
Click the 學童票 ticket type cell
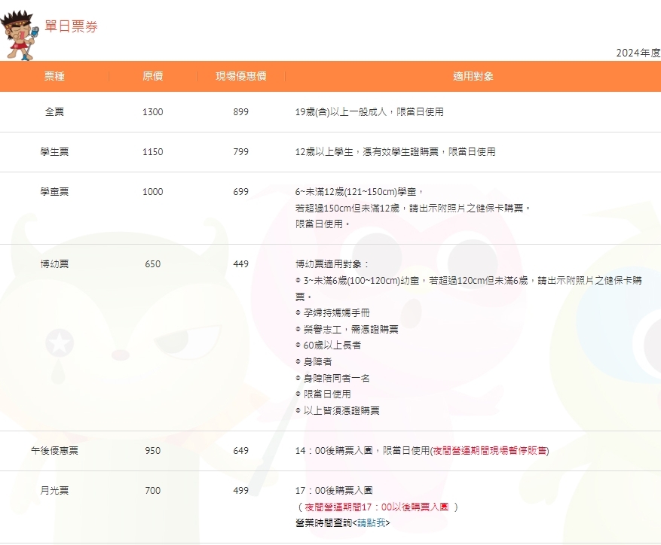[54, 192]
